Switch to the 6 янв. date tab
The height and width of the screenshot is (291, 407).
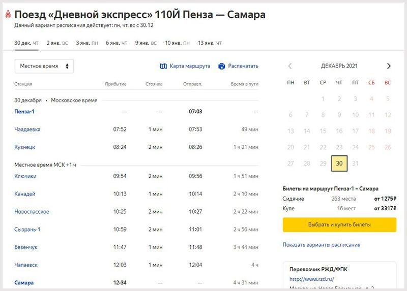point(115,43)
